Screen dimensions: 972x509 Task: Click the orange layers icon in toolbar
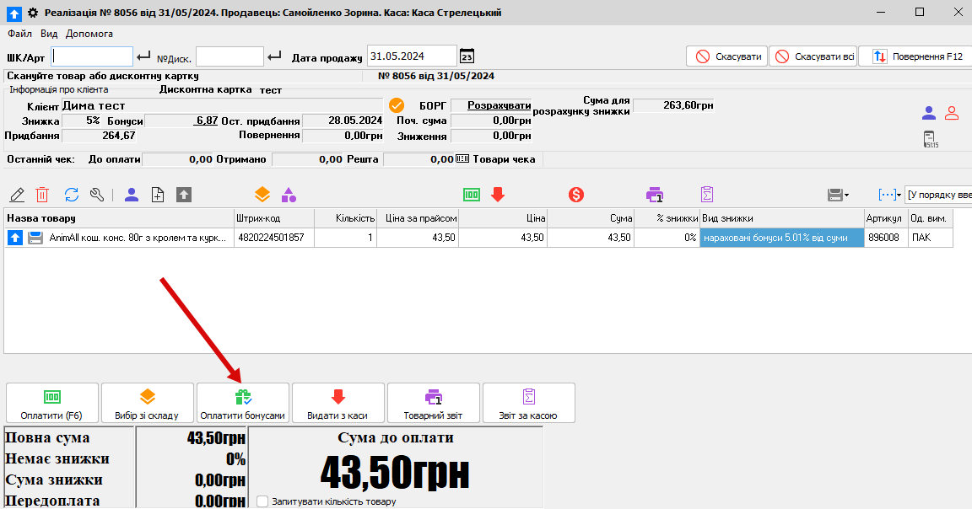click(x=262, y=195)
